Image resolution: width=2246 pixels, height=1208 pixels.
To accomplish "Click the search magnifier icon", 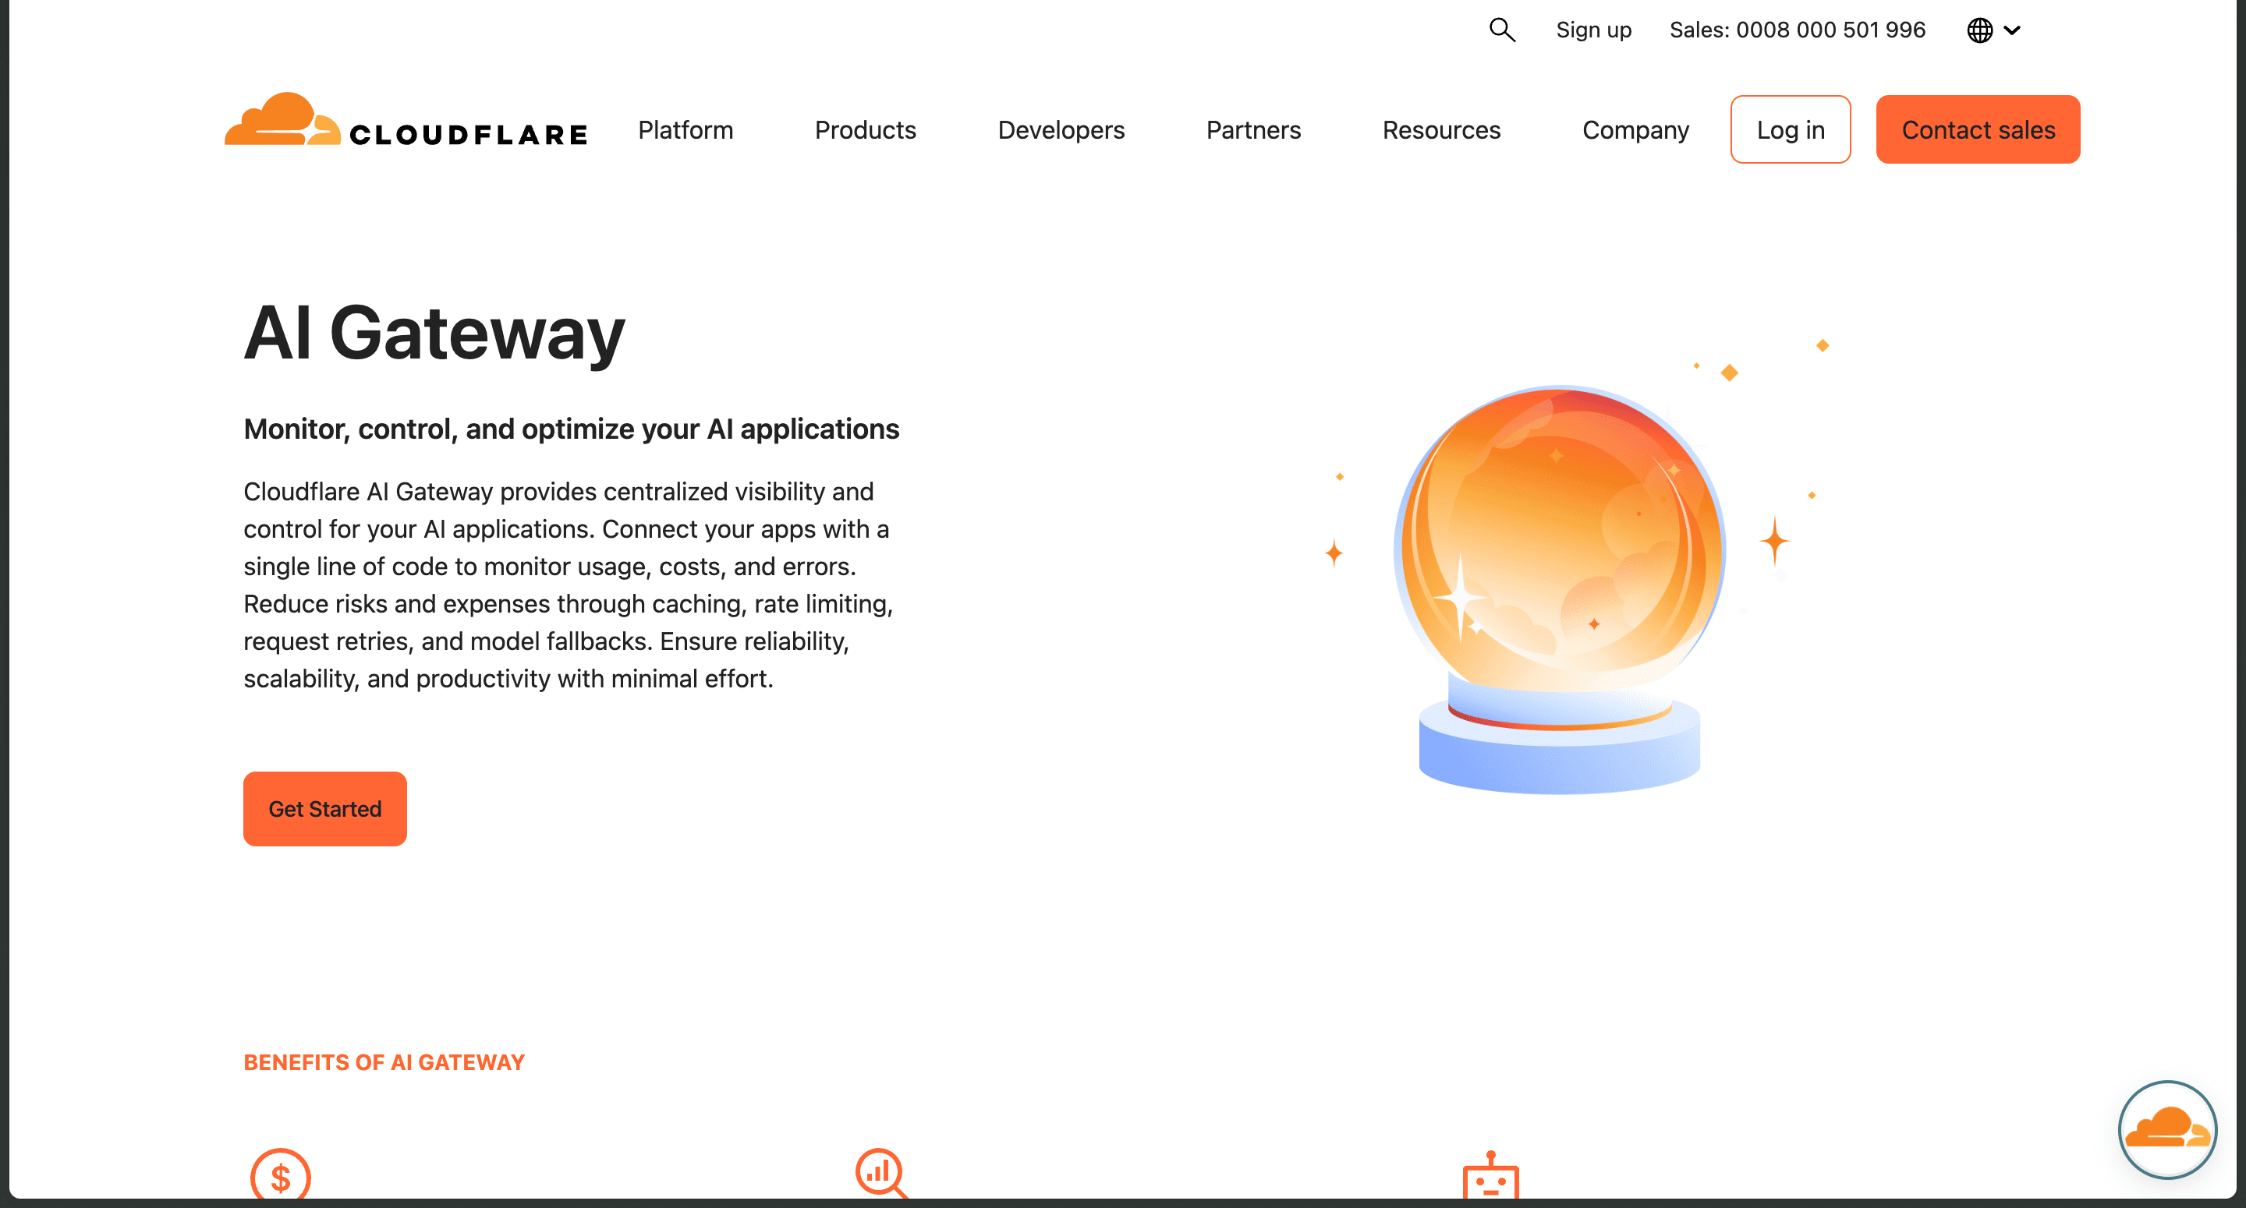I will point(1501,30).
